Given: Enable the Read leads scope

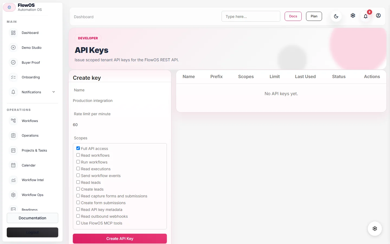Looking at the screenshot, I should point(78,182).
